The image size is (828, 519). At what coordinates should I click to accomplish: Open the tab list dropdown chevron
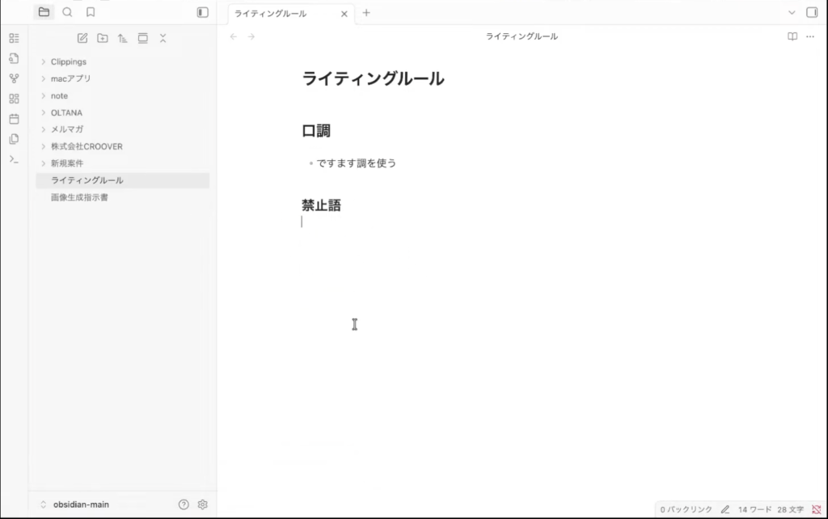[791, 13]
